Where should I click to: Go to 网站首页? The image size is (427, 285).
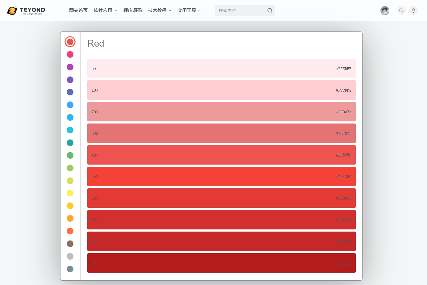[x=78, y=10]
